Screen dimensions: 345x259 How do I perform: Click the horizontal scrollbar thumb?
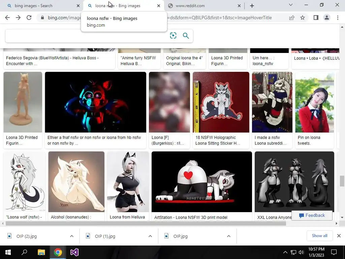(x=146, y=224)
